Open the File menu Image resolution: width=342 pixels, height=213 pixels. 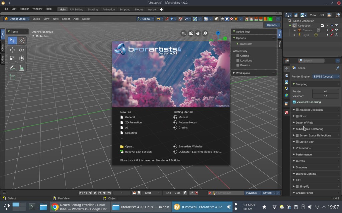[6, 9]
